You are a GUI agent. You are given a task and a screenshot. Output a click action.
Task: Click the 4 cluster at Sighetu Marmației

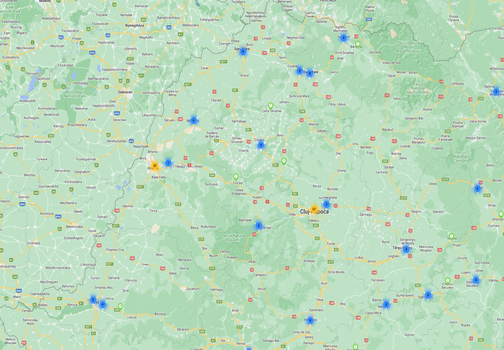click(x=343, y=38)
